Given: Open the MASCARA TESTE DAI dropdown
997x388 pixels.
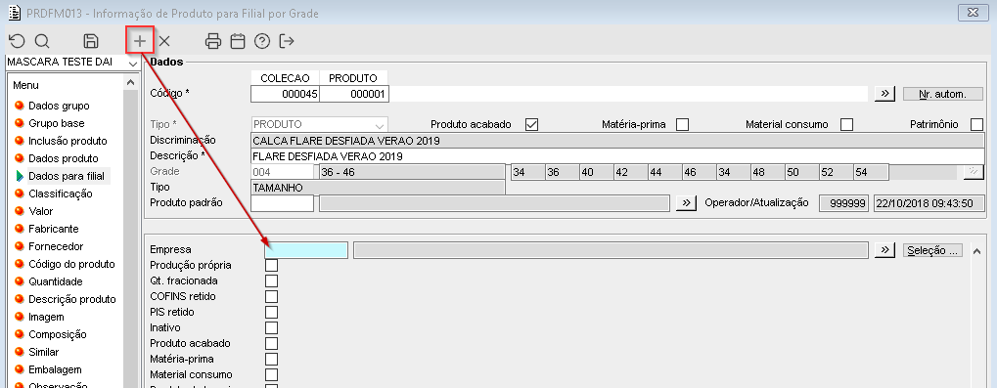Looking at the screenshot, I should (x=133, y=63).
